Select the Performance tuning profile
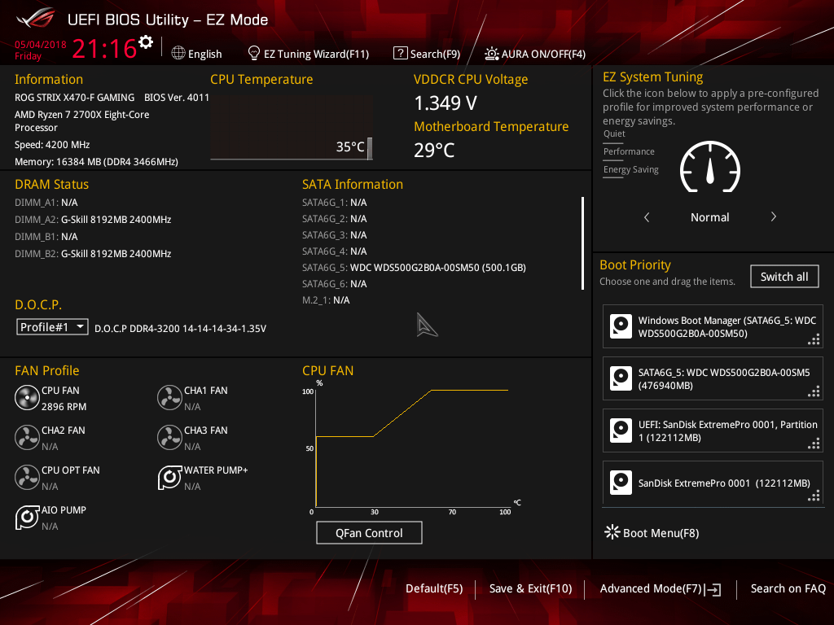The height and width of the screenshot is (625, 834). [x=629, y=151]
